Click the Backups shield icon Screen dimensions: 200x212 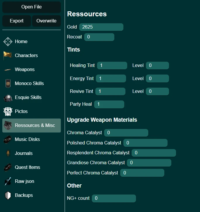click(x=8, y=195)
